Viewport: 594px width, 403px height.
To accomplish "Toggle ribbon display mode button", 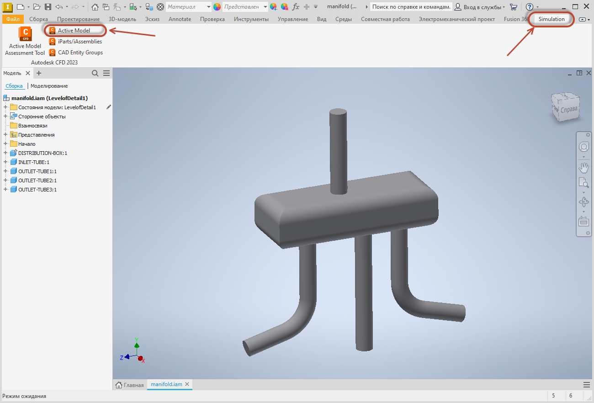I will pos(583,20).
